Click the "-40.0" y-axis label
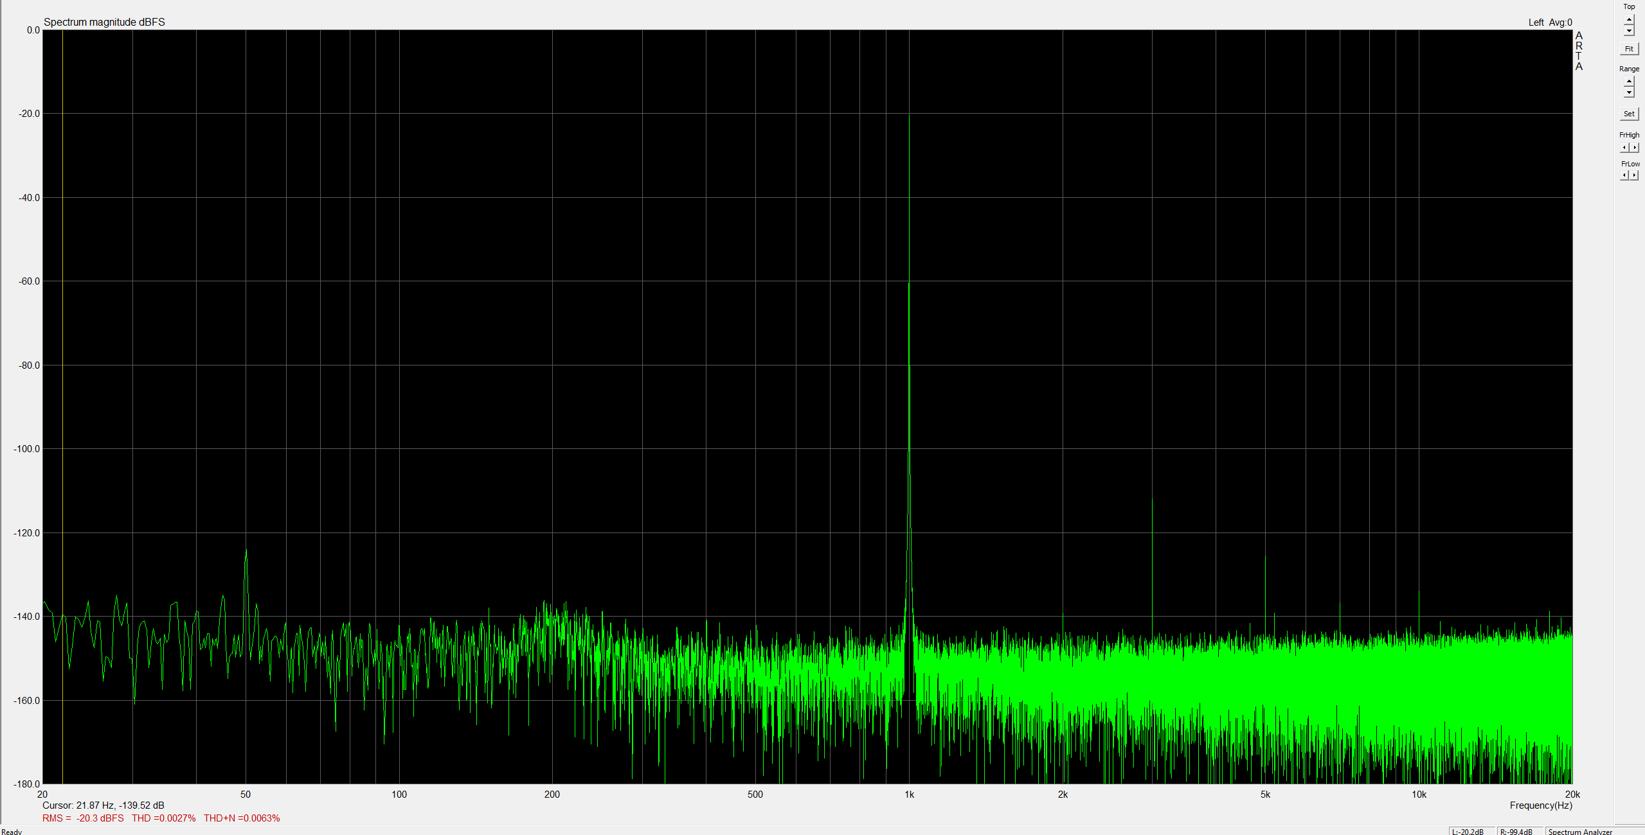The width and height of the screenshot is (1645, 835). (x=29, y=198)
